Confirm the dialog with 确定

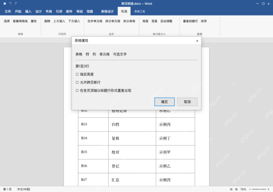click(x=164, y=102)
